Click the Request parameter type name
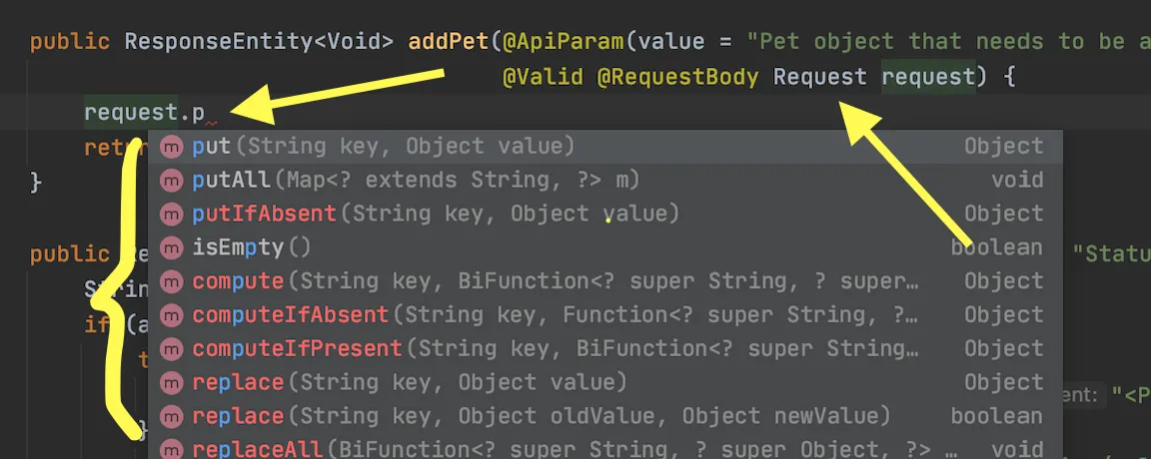 tap(820, 77)
